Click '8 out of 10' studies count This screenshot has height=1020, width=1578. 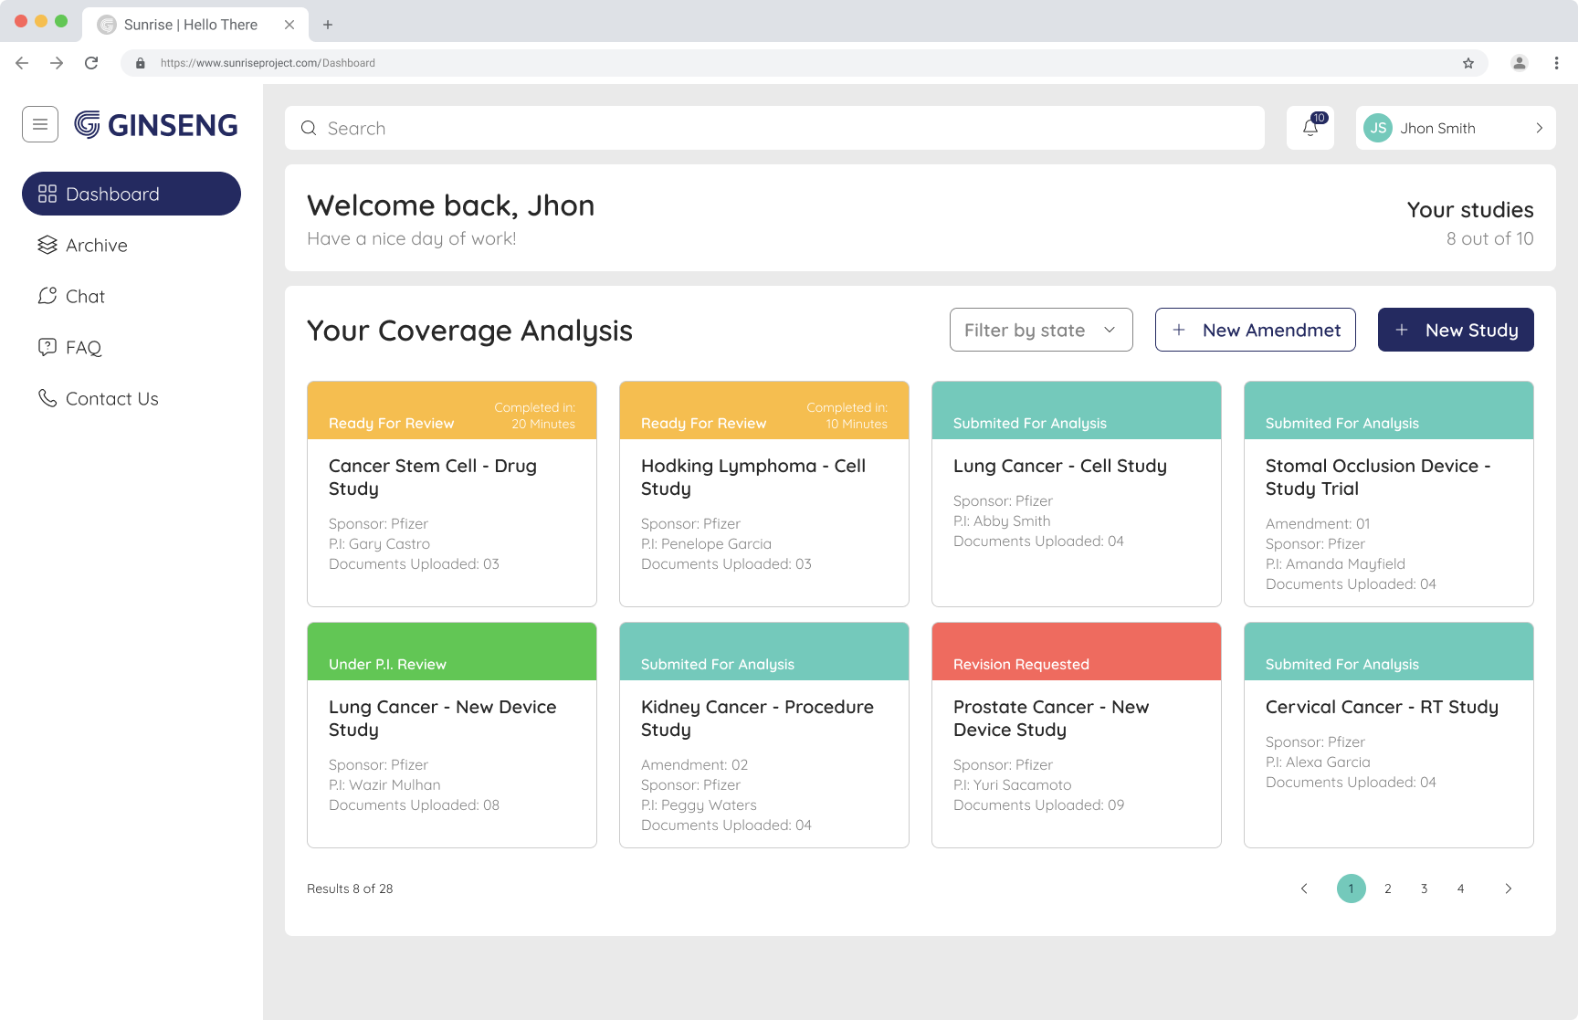pos(1489,238)
